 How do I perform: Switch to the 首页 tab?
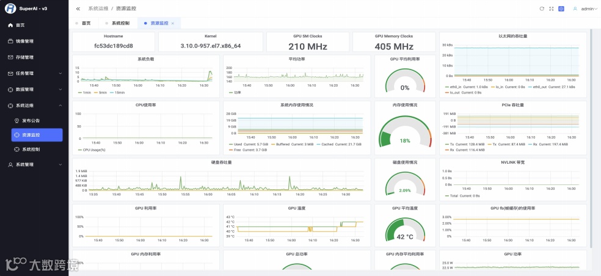tap(83, 23)
